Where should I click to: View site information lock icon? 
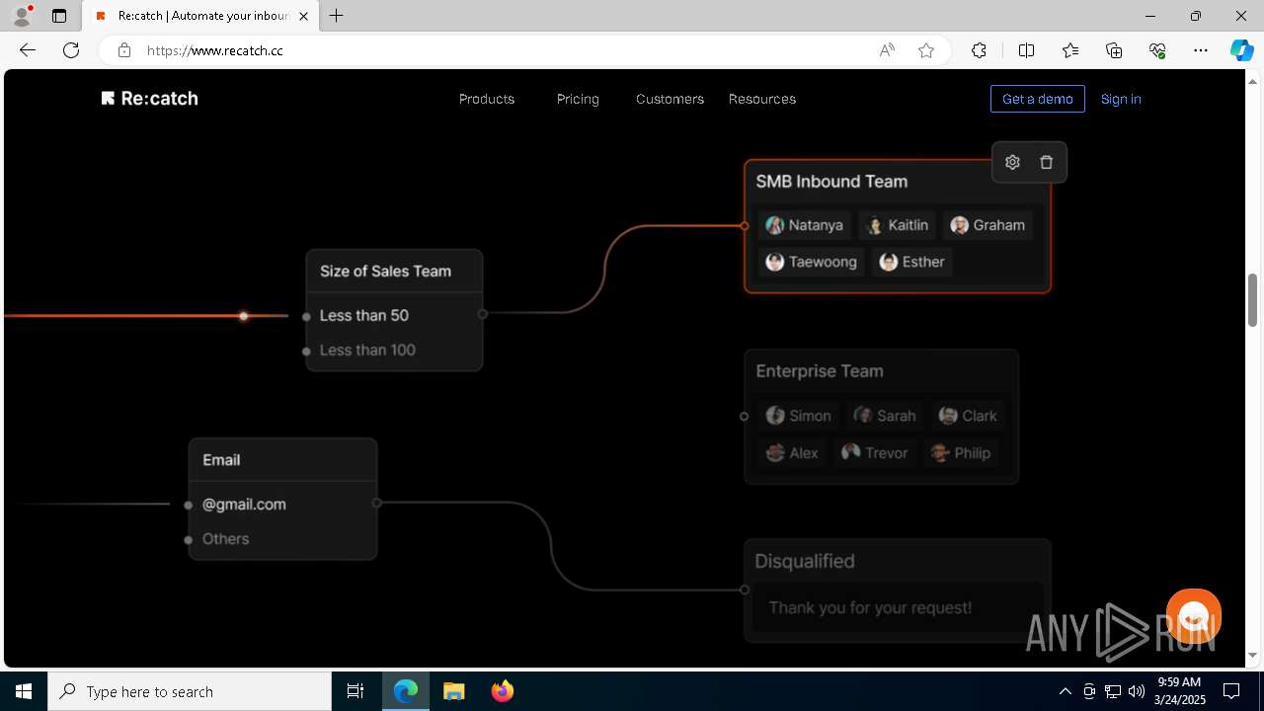pos(124,50)
